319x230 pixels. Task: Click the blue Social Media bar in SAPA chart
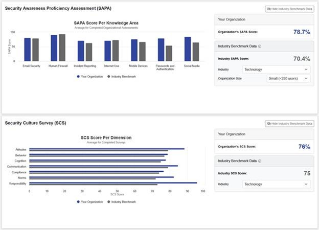pyautogui.click(x=188, y=49)
